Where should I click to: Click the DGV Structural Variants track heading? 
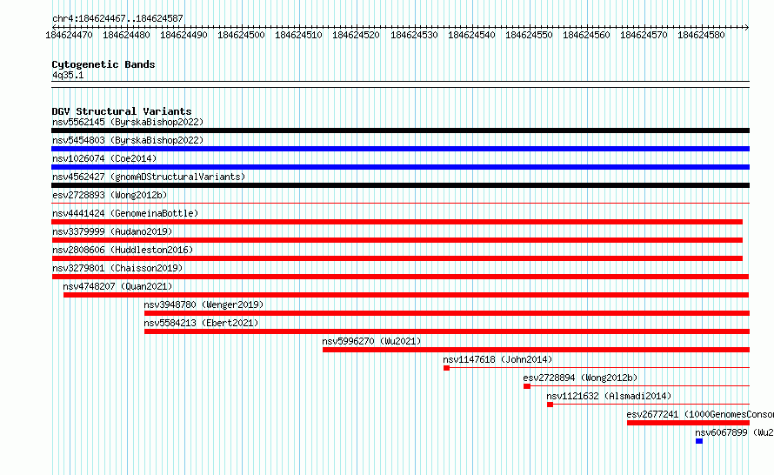pos(122,111)
